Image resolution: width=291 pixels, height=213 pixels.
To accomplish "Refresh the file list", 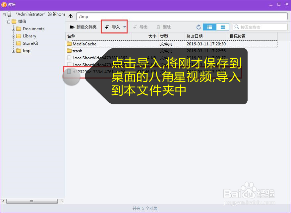I will point(199,27).
